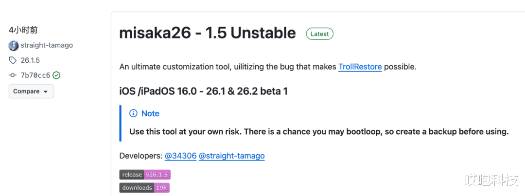Click the bootloop warning text
The image size is (525, 196).
coord(319,132)
